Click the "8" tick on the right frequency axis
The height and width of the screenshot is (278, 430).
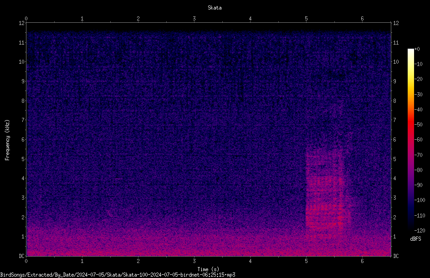coord(394,101)
